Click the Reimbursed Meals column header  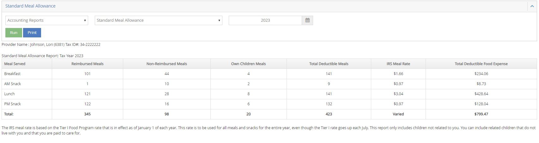tap(88, 64)
